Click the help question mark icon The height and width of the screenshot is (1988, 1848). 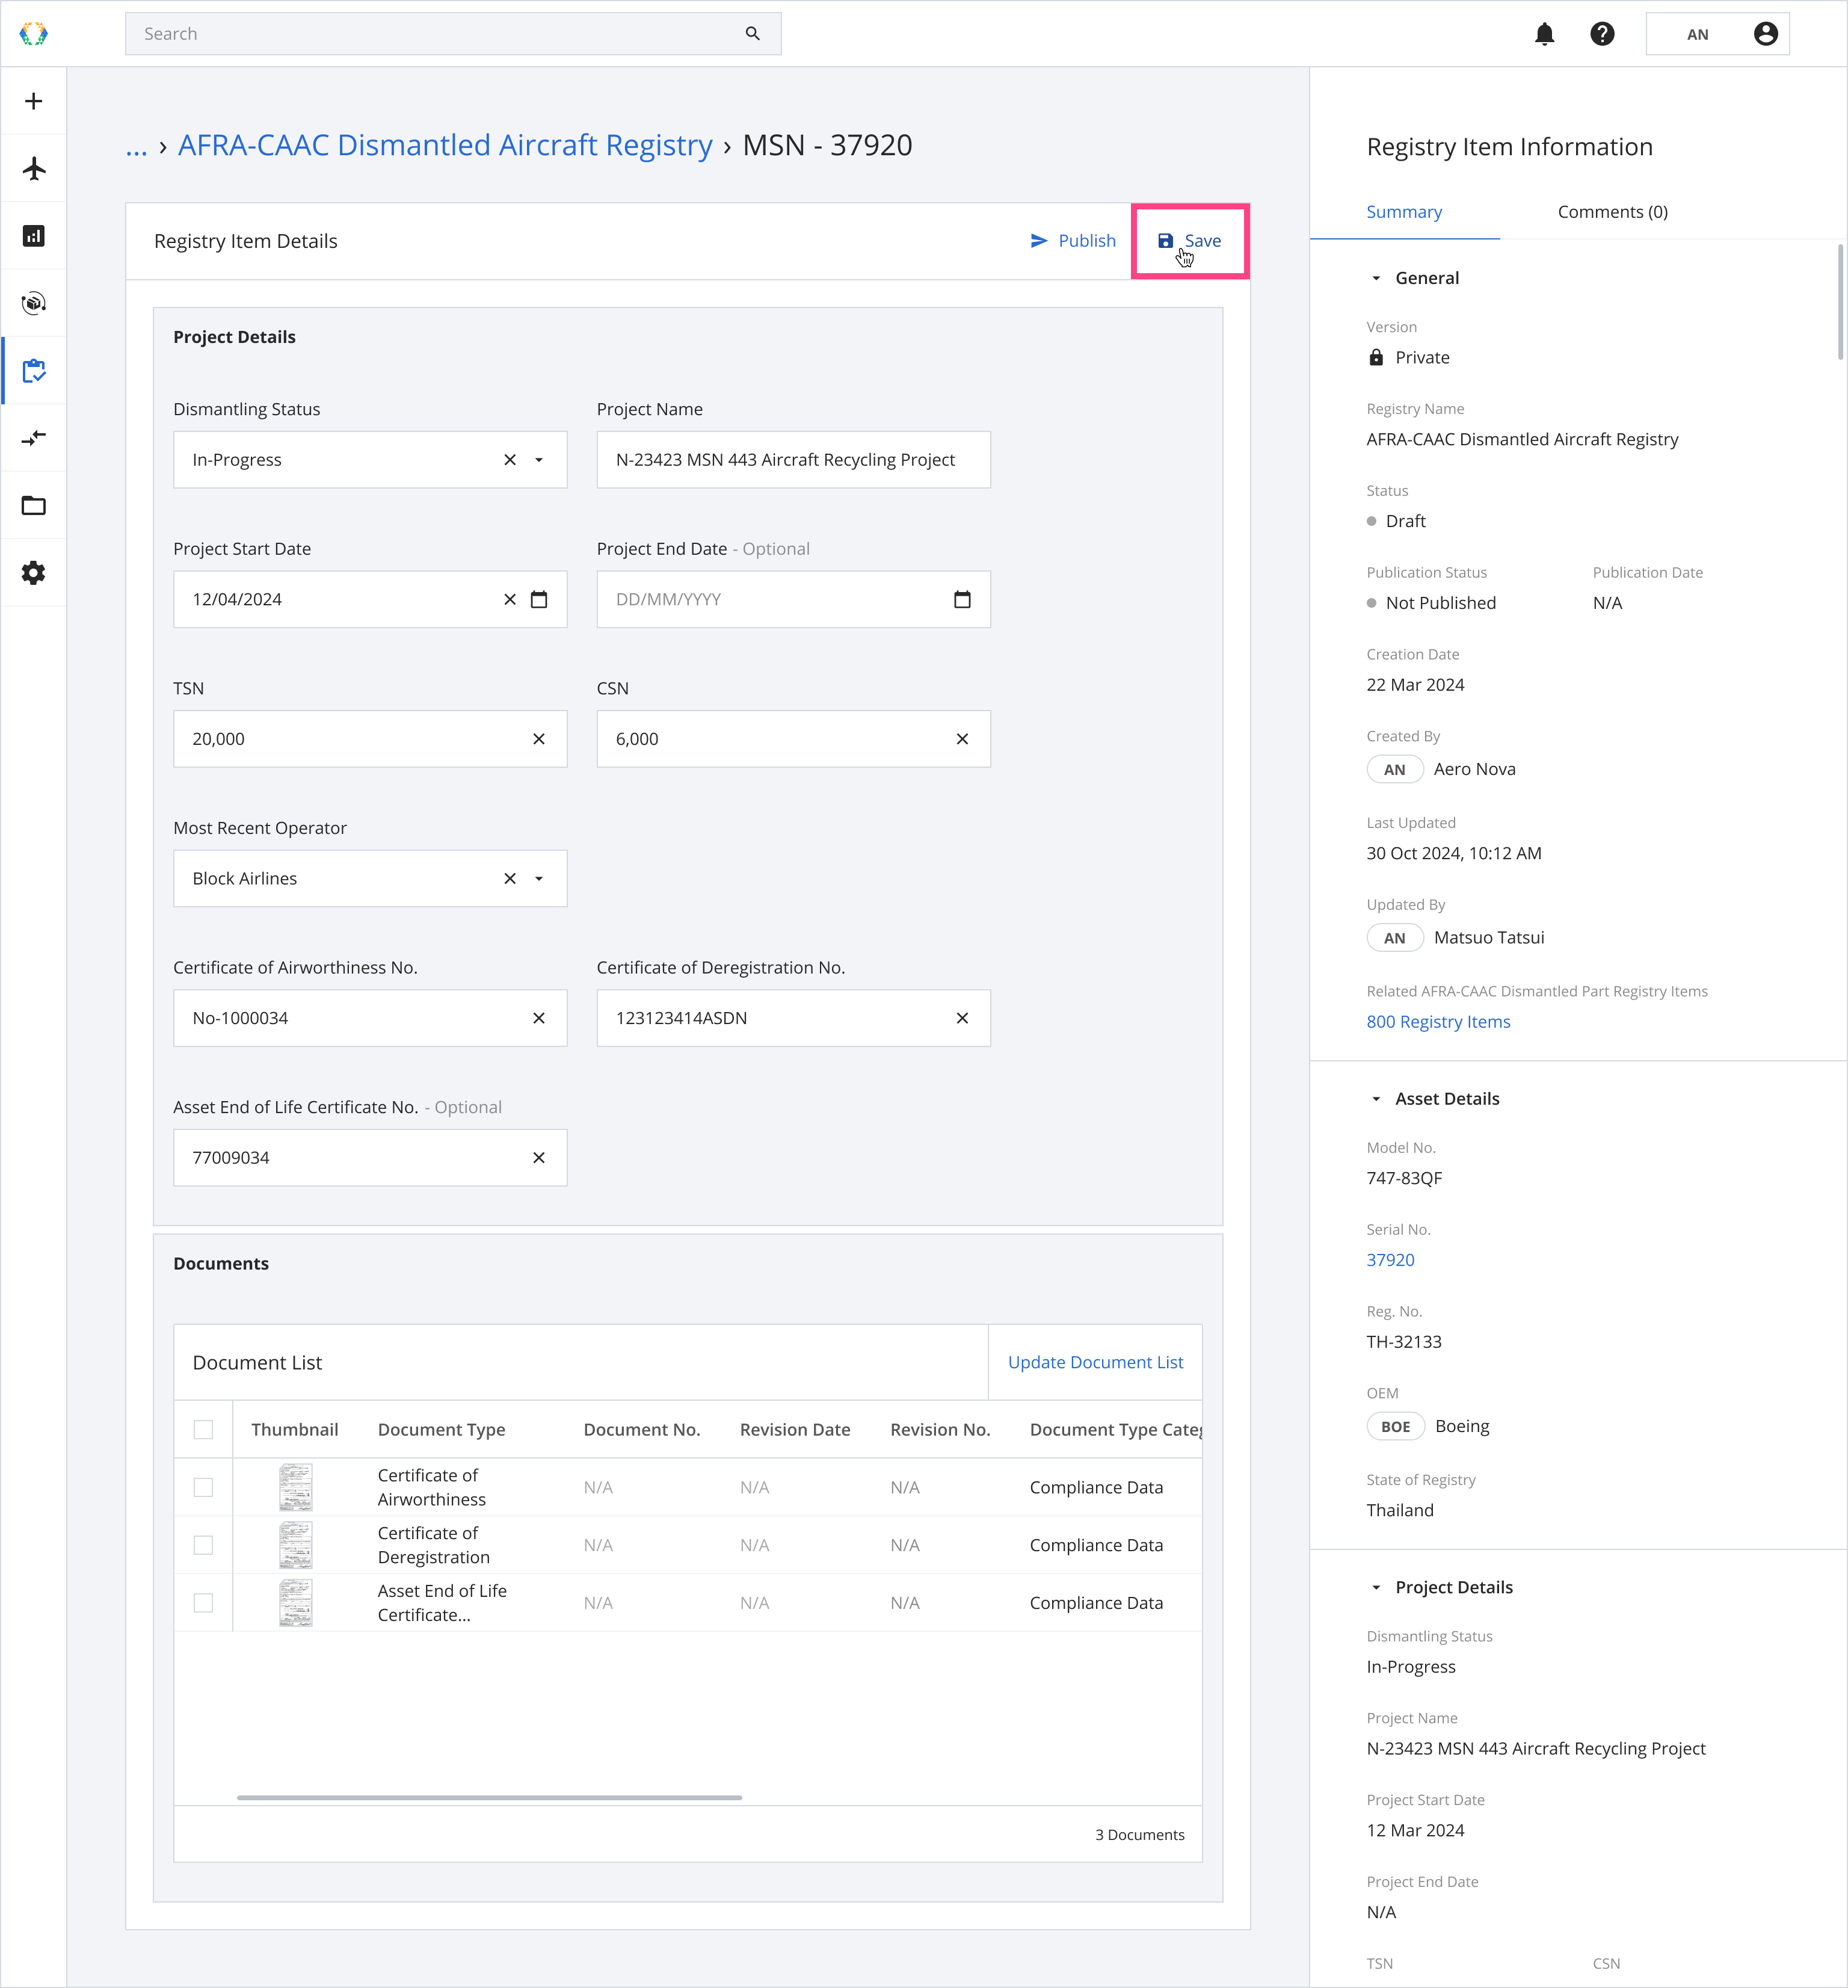tap(1602, 34)
